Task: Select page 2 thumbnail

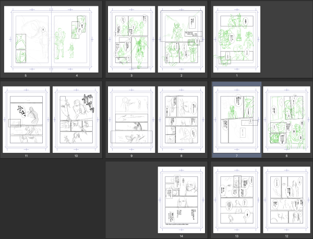Action: [x=182, y=39]
